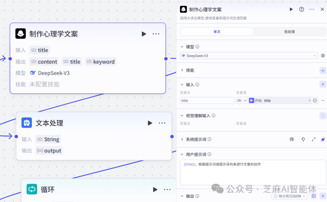Click the info icon next to 输入
This screenshot has height=202, width=327.
tap(197, 84)
